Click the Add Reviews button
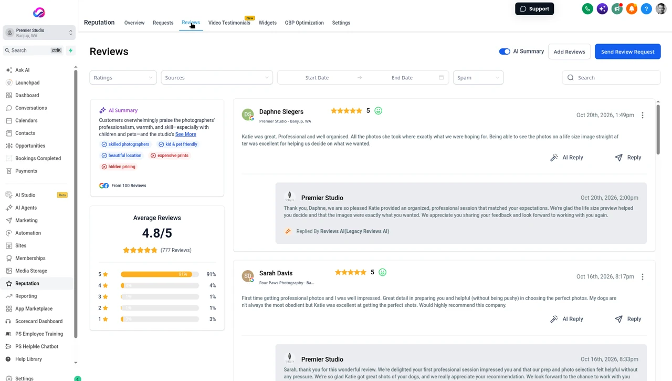The image size is (672, 381). [x=569, y=52]
